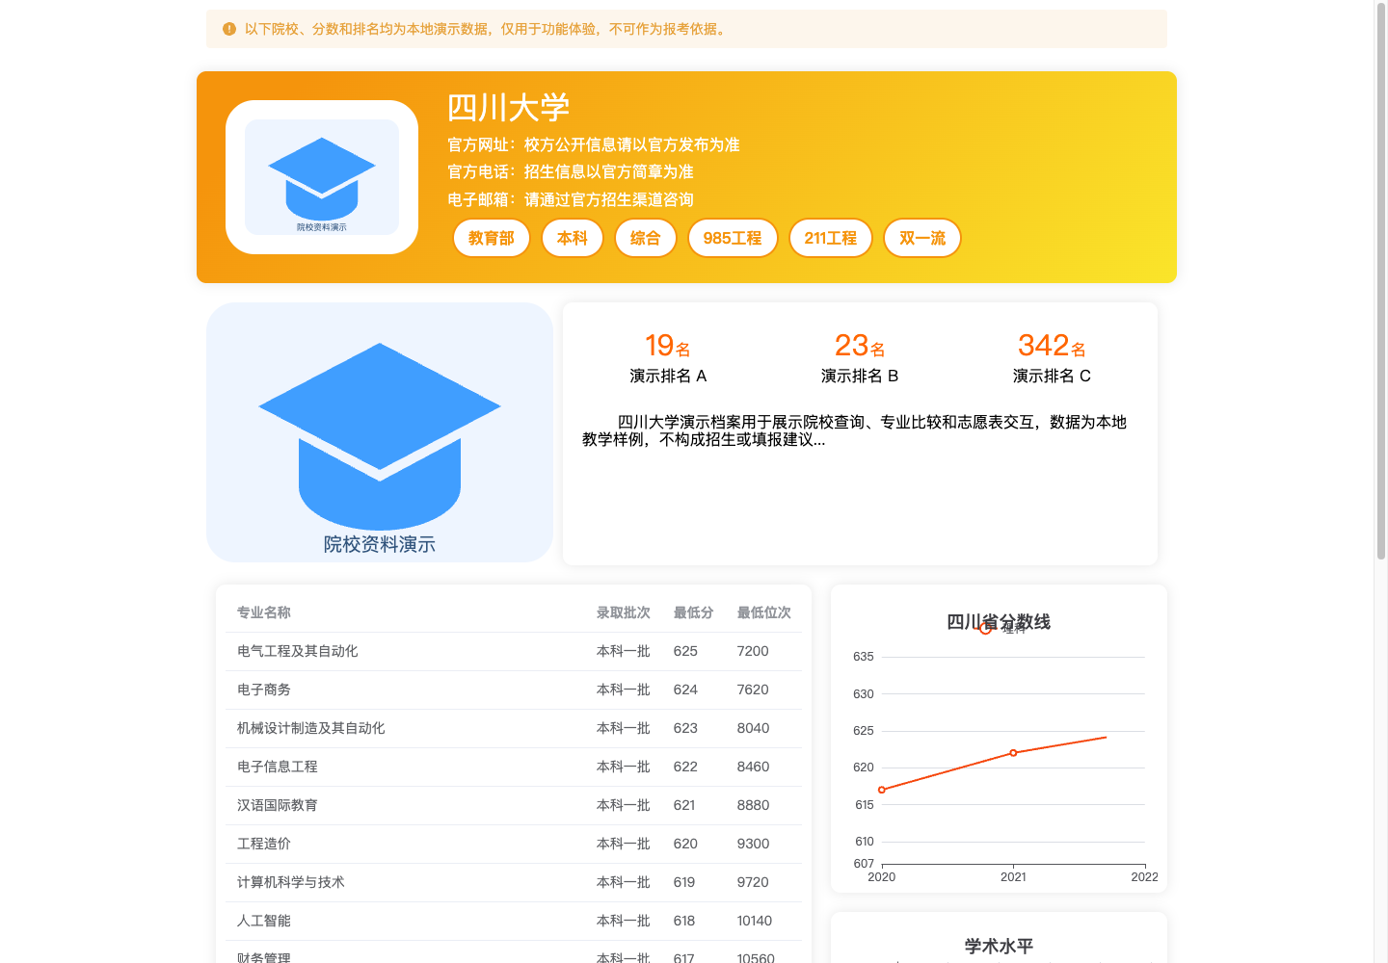Click the 8880 rank cell
This screenshot has width=1388, height=963.
[753, 805]
